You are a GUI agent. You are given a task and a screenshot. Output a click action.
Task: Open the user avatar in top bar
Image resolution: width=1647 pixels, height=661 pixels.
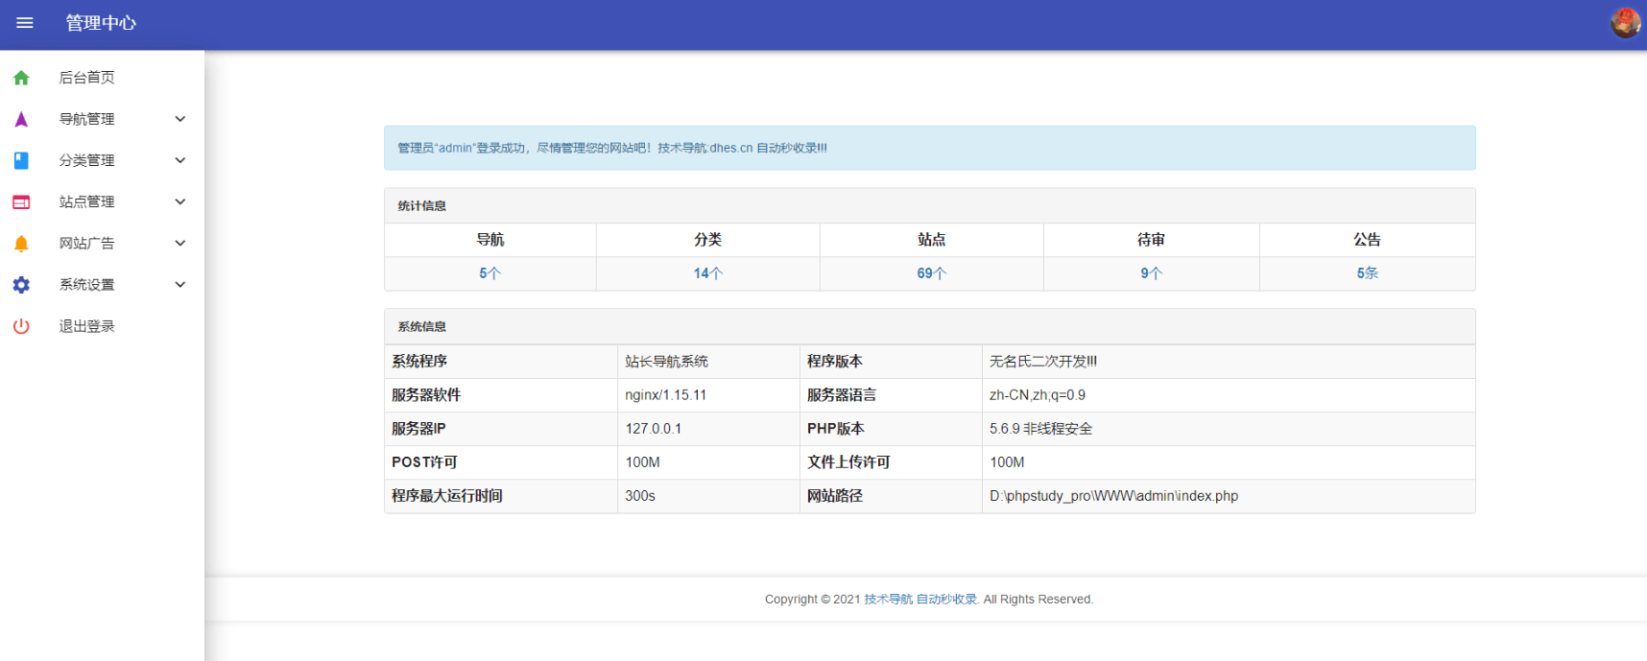[x=1625, y=23]
